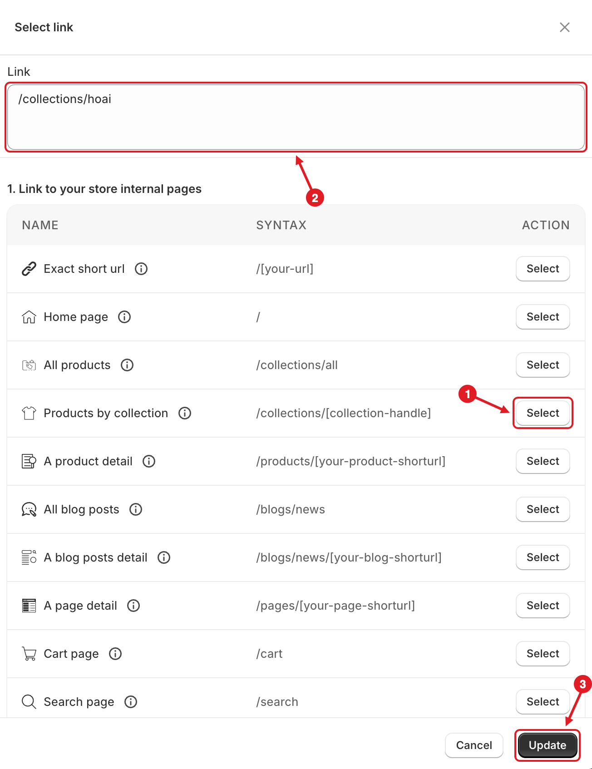Select the All blog posts link
The height and width of the screenshot is (769, 592).
543,509
